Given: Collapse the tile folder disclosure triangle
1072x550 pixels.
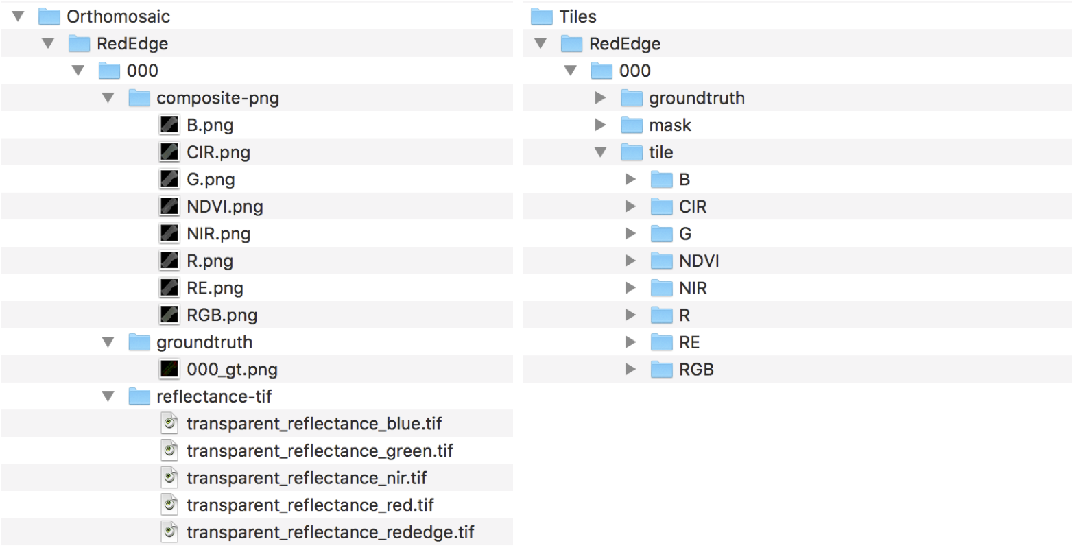Looking at the screenshot, I should pyautogui.click(x=601, y=152).
